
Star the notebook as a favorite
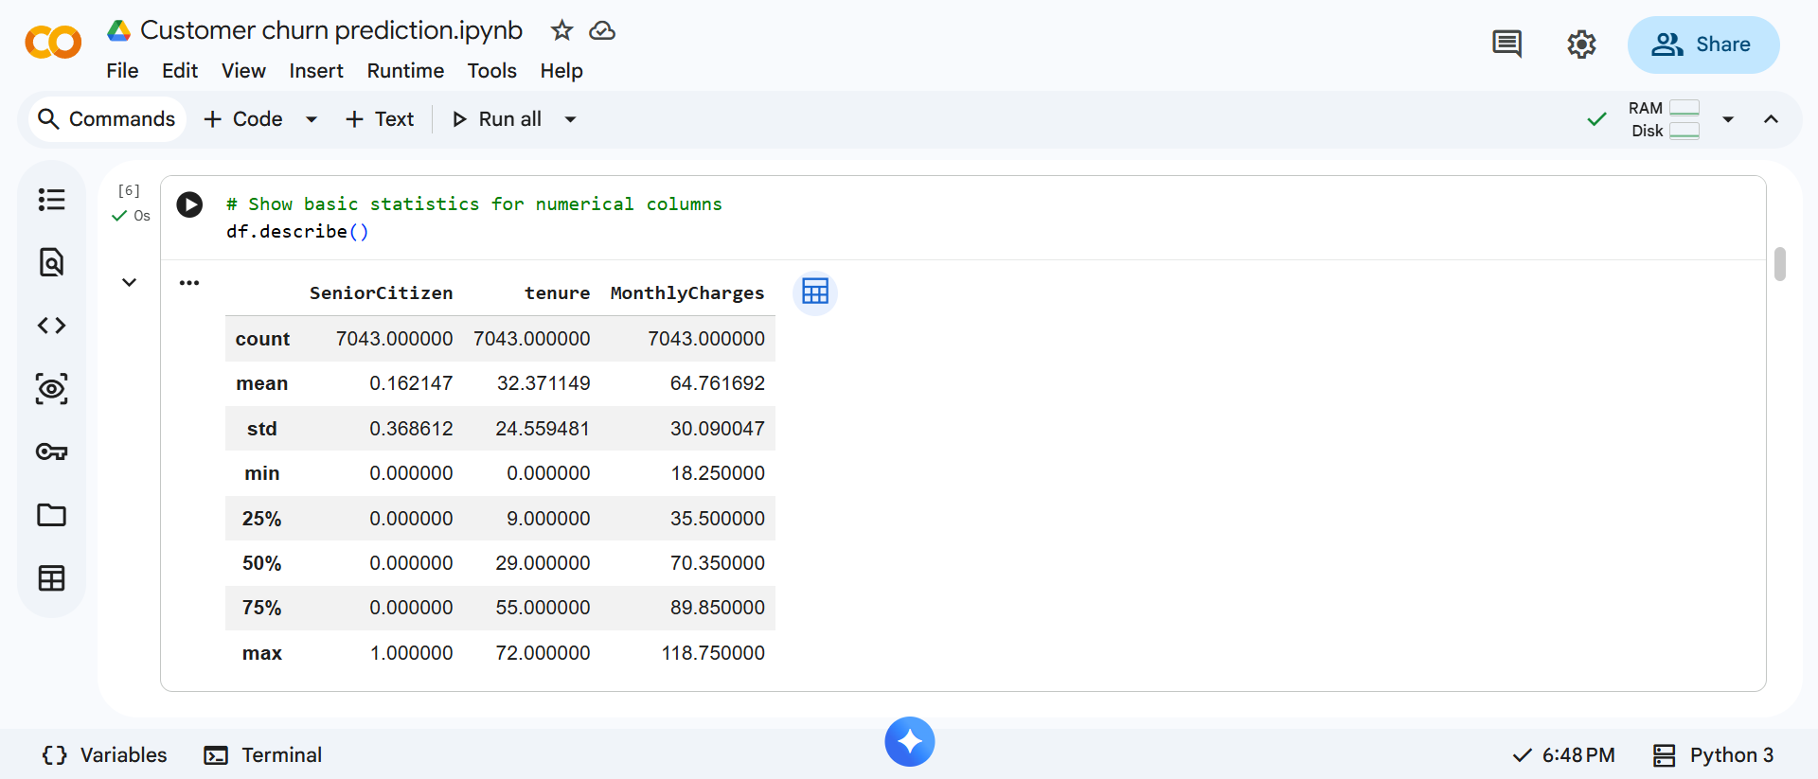point(561,30)
